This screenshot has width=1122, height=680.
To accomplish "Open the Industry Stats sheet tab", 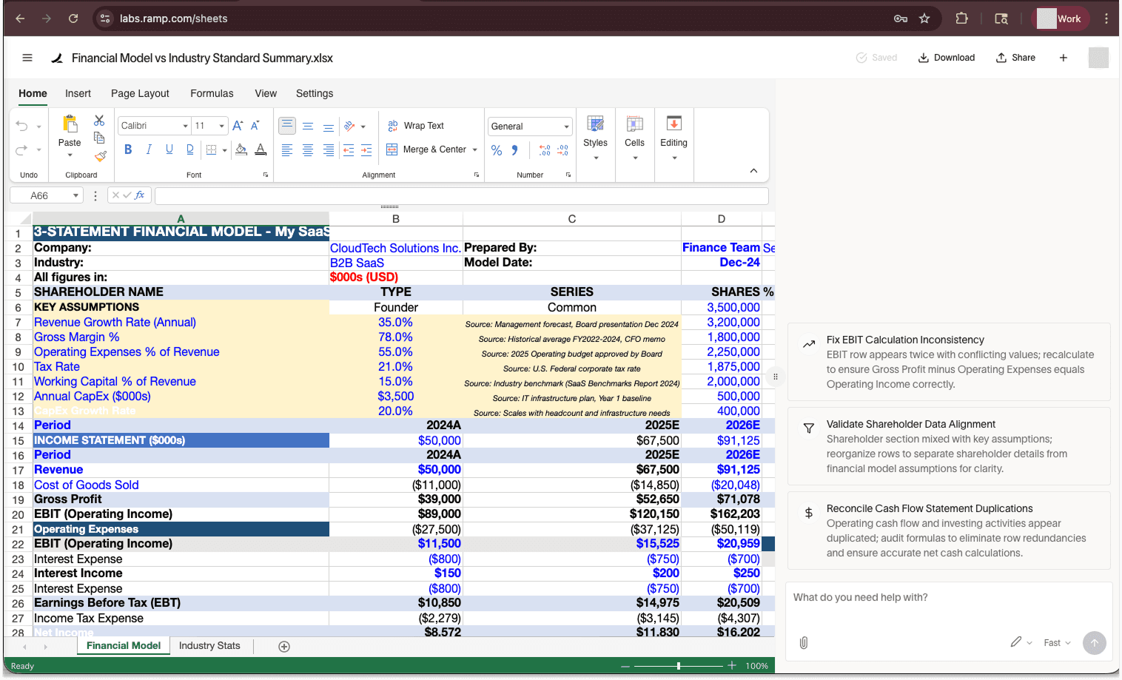I will click(209, 645).
